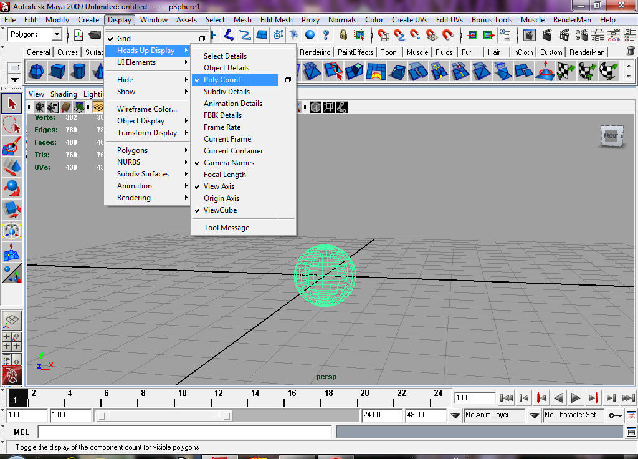Open the Polygons menu set dropdown
The image size is (638, 459).
point(57,35)
